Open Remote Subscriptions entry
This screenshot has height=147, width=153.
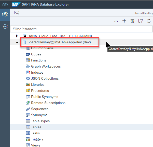click(48, 103)
